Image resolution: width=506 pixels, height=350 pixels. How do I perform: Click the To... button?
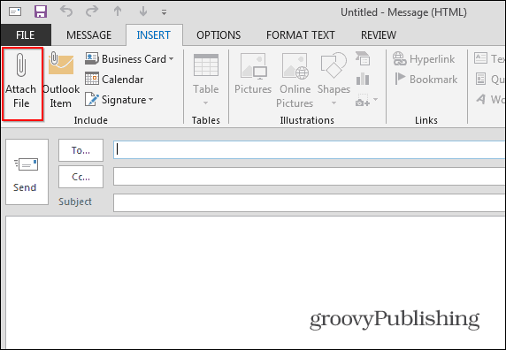click(x=80, y=150)
